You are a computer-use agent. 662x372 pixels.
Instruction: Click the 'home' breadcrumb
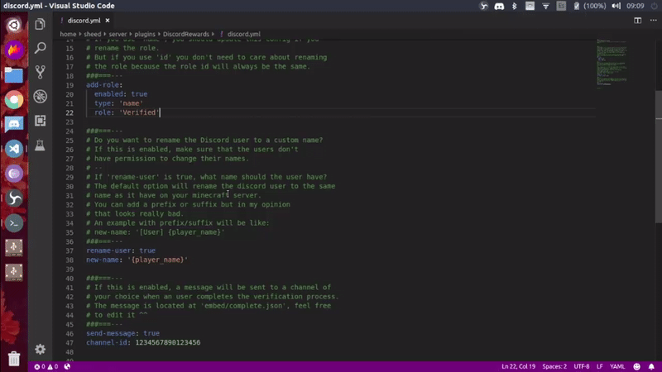(x=68, y=34)
